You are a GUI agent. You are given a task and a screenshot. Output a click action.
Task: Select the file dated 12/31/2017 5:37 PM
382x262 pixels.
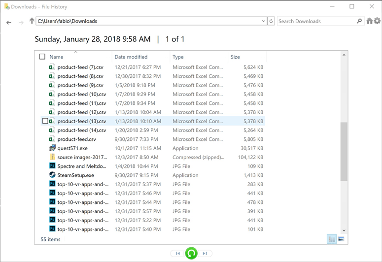point(153,184)
